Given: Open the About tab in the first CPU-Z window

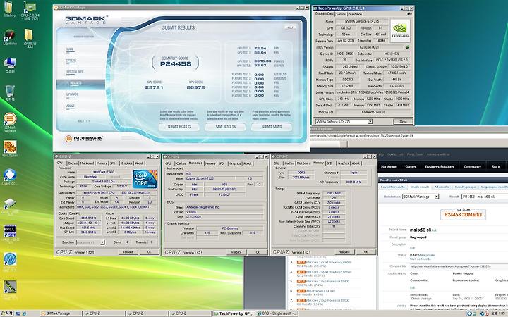Looking at the screenshot, I should (139, 163).
